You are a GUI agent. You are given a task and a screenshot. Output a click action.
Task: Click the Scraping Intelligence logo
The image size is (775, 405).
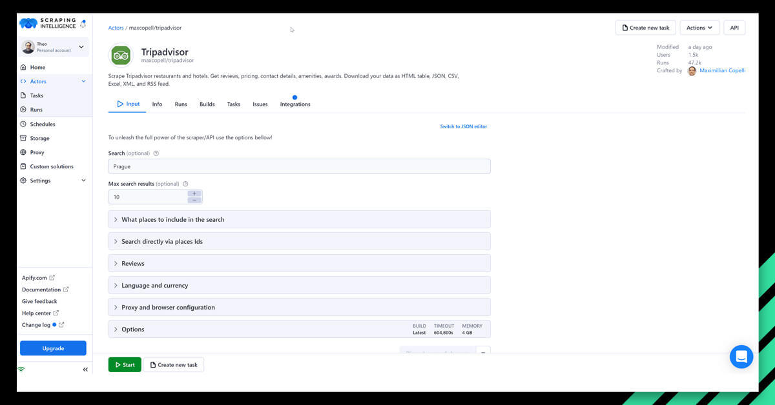[48, 24]
